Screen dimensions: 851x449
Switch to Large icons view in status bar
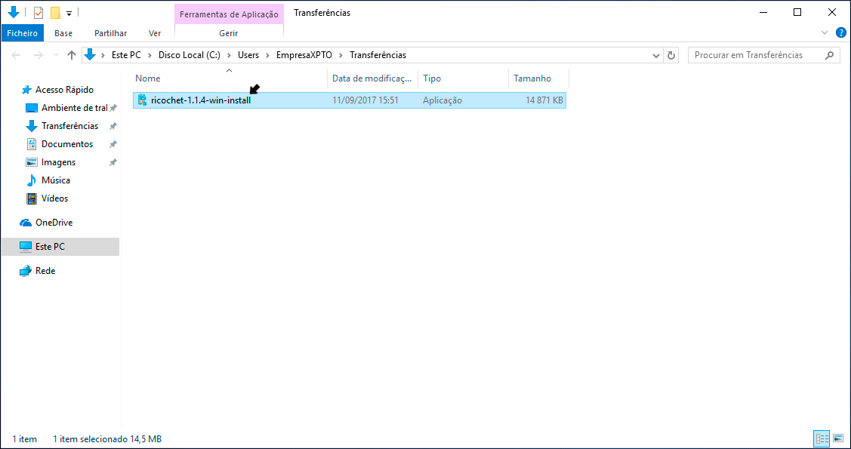click(x=838, y=438)
